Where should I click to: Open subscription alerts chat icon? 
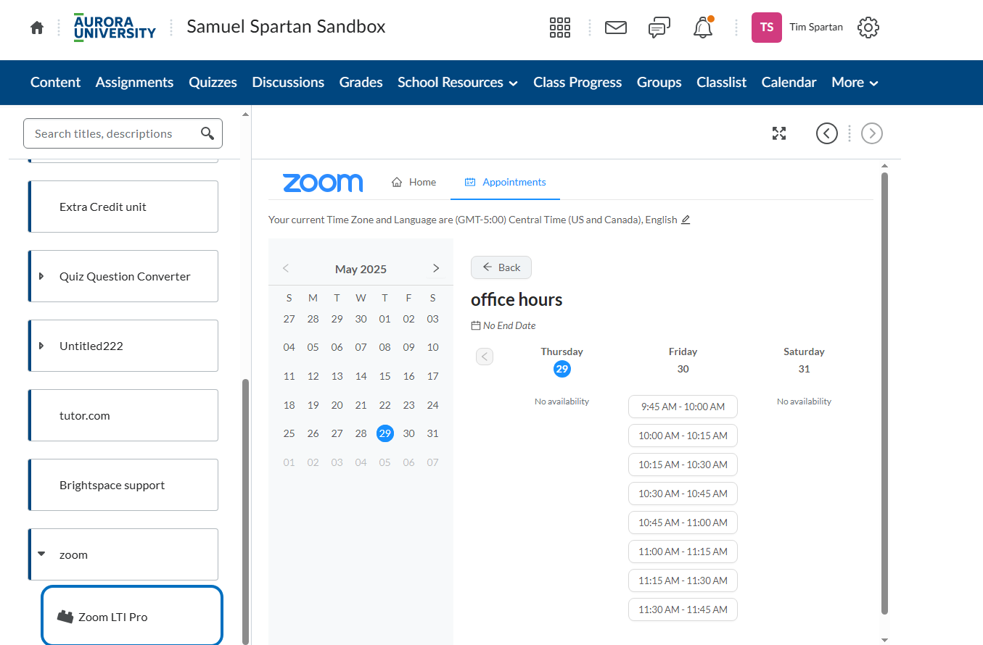[659, 28]
